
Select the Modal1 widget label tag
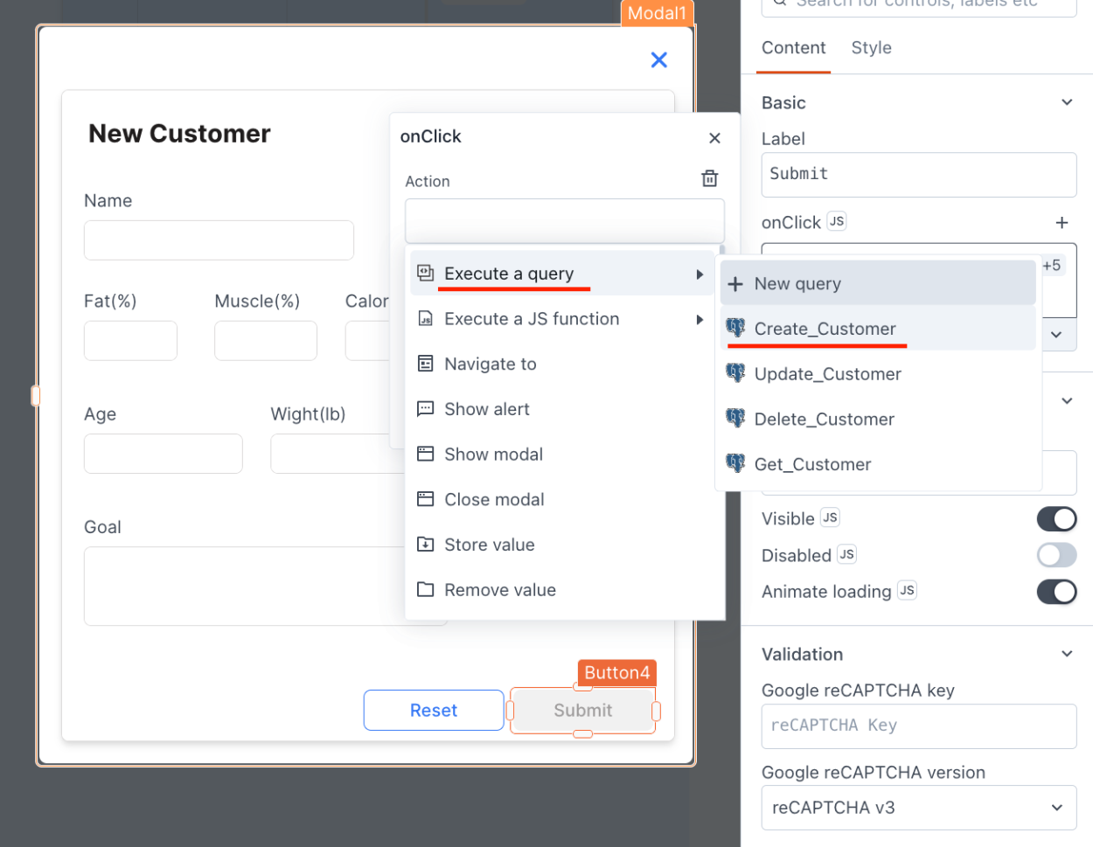pyautogui.click(x=658, y=13)
